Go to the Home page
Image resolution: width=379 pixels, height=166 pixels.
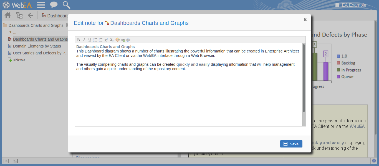(8, 15)
